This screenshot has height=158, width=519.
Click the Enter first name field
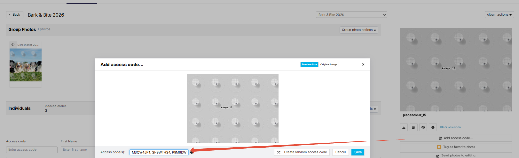coord(78,150)
